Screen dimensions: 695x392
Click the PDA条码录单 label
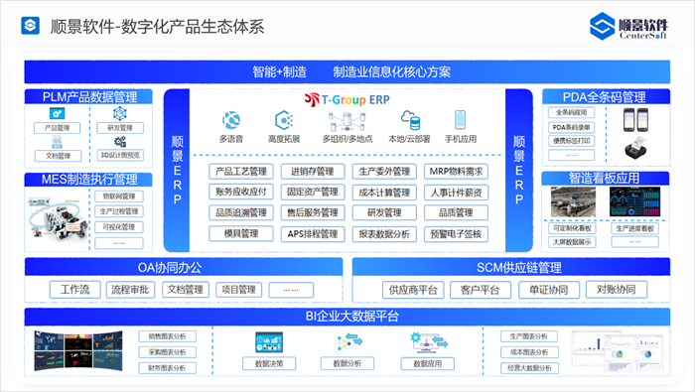[x=571, y=127]
